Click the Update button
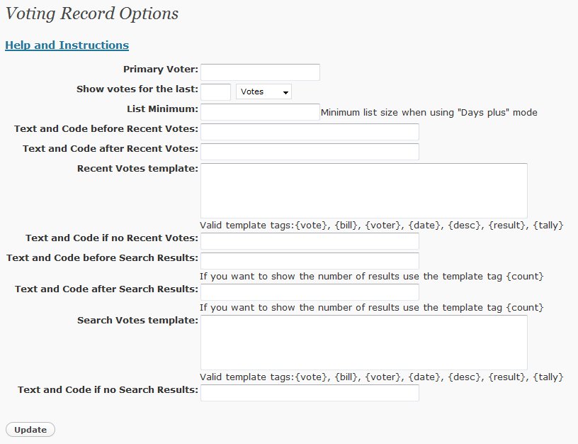Screen dimensions: 578x444 click(30, 430)
